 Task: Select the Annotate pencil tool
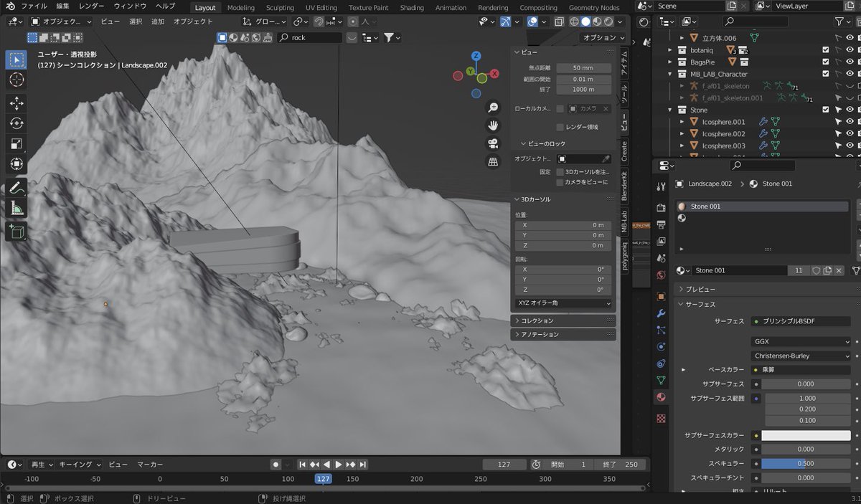click(x=17, y=188)
